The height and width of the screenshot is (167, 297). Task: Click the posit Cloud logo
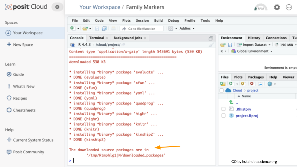pos(26,7)
